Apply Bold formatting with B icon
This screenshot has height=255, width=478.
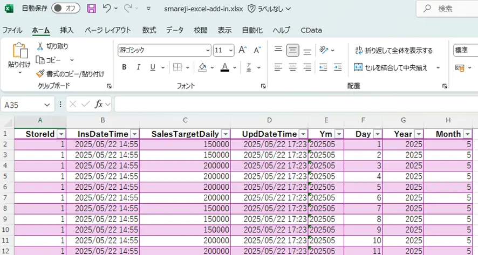tap(124, 67)
